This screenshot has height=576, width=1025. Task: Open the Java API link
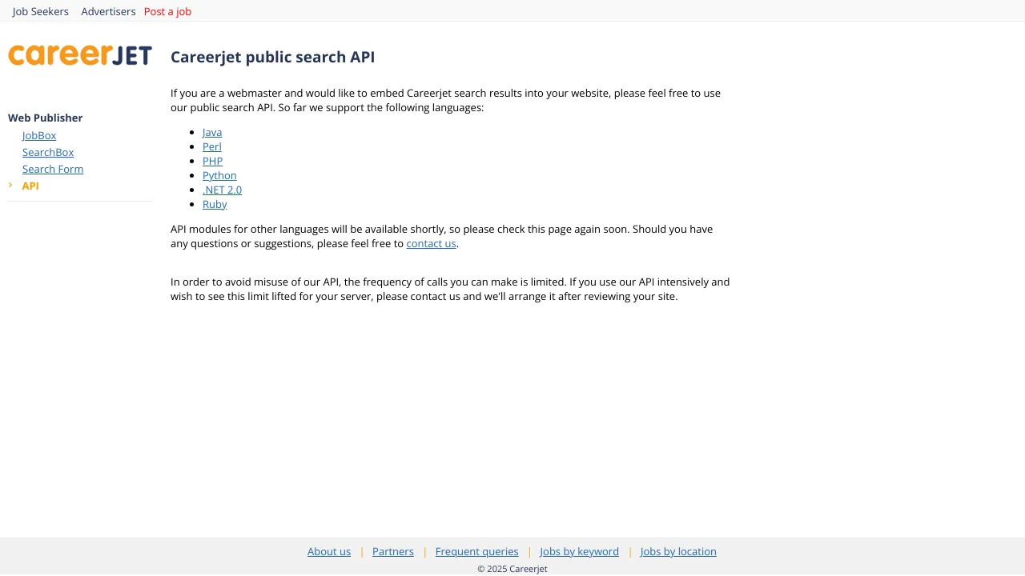212,132
